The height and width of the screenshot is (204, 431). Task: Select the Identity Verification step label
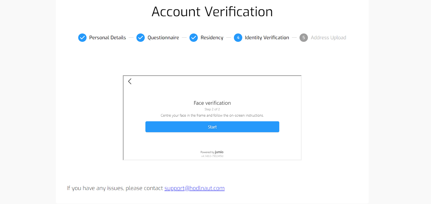[x=267, y=38]
